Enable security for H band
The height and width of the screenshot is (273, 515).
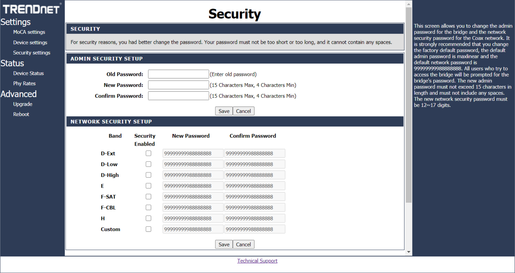point(149,218)
